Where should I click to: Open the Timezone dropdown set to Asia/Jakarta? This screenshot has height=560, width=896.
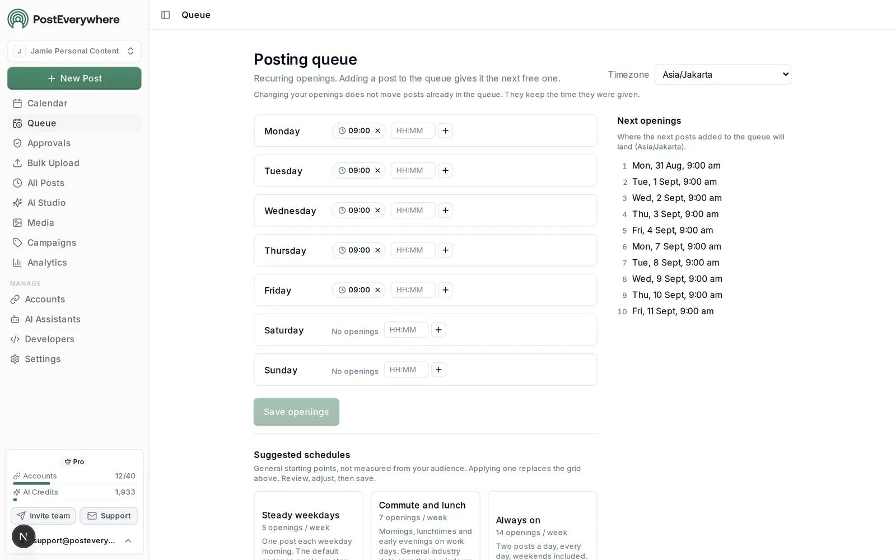point(722,74)
